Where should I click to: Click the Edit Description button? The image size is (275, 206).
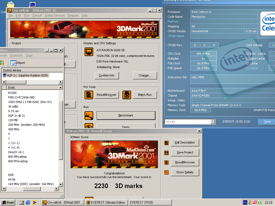[x=185, y=143]
